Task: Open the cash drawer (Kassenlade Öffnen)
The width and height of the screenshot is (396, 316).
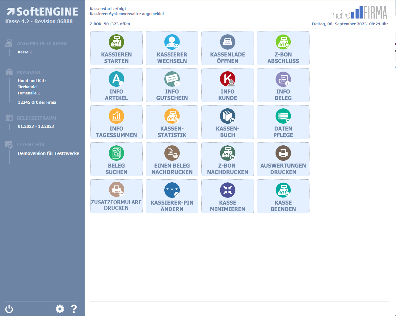Action: 228,48
